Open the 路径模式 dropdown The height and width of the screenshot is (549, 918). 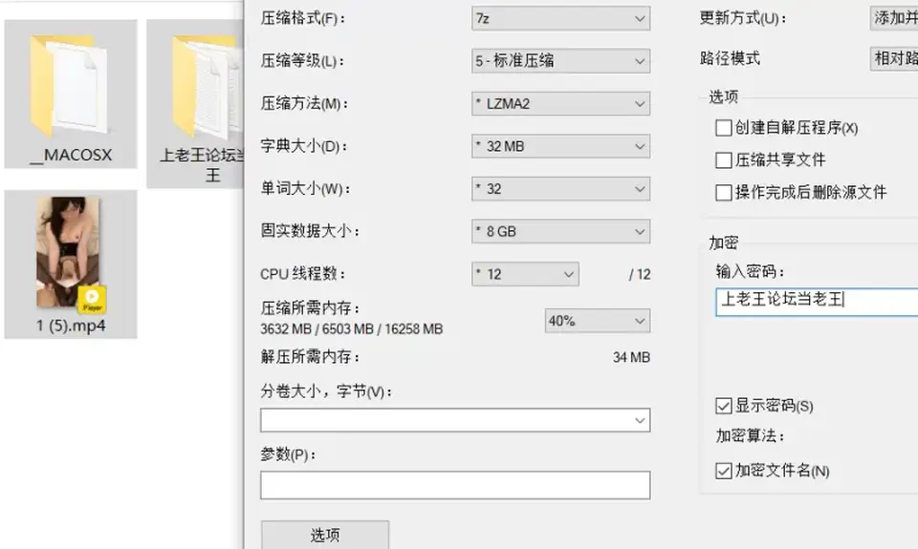893,58
